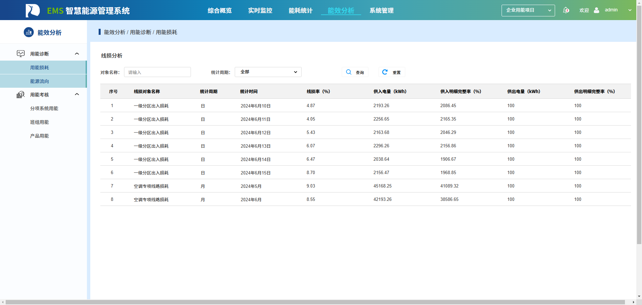Click the vertical scrollbar thumb
Screen dimensions: 642x305
point(639,125)
